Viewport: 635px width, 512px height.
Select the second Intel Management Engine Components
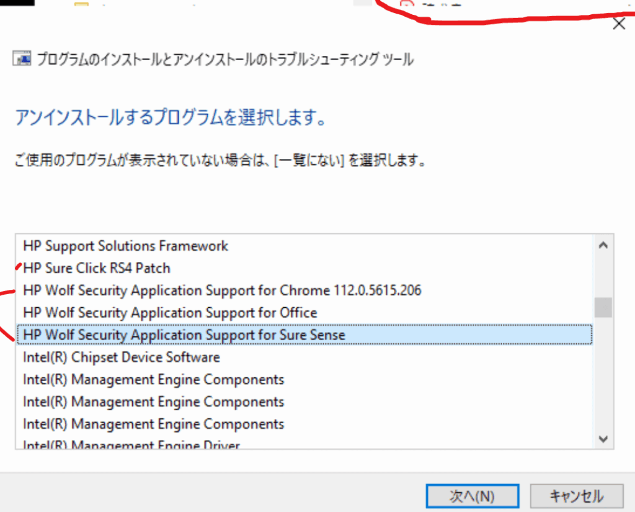click(x=153, y=402)
